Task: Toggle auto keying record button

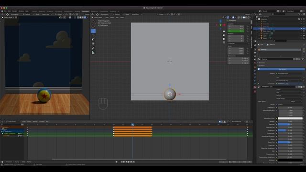Action: [117, 162]
